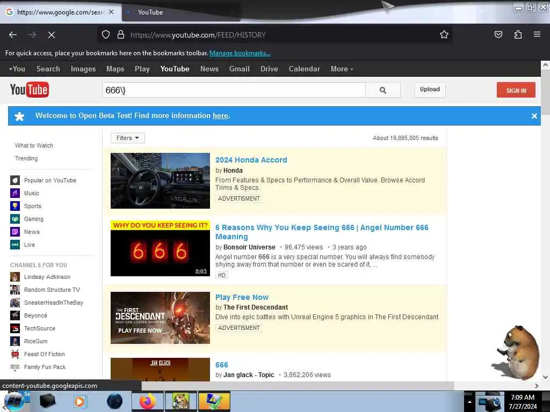Click the +You link

click(x=17, y=69)
